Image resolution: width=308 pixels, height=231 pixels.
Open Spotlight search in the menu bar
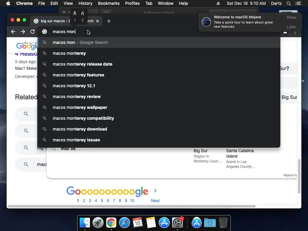click(288, 3)
